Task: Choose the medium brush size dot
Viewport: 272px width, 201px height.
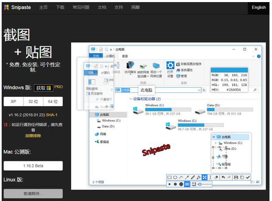Action: [x=175, y=184]
